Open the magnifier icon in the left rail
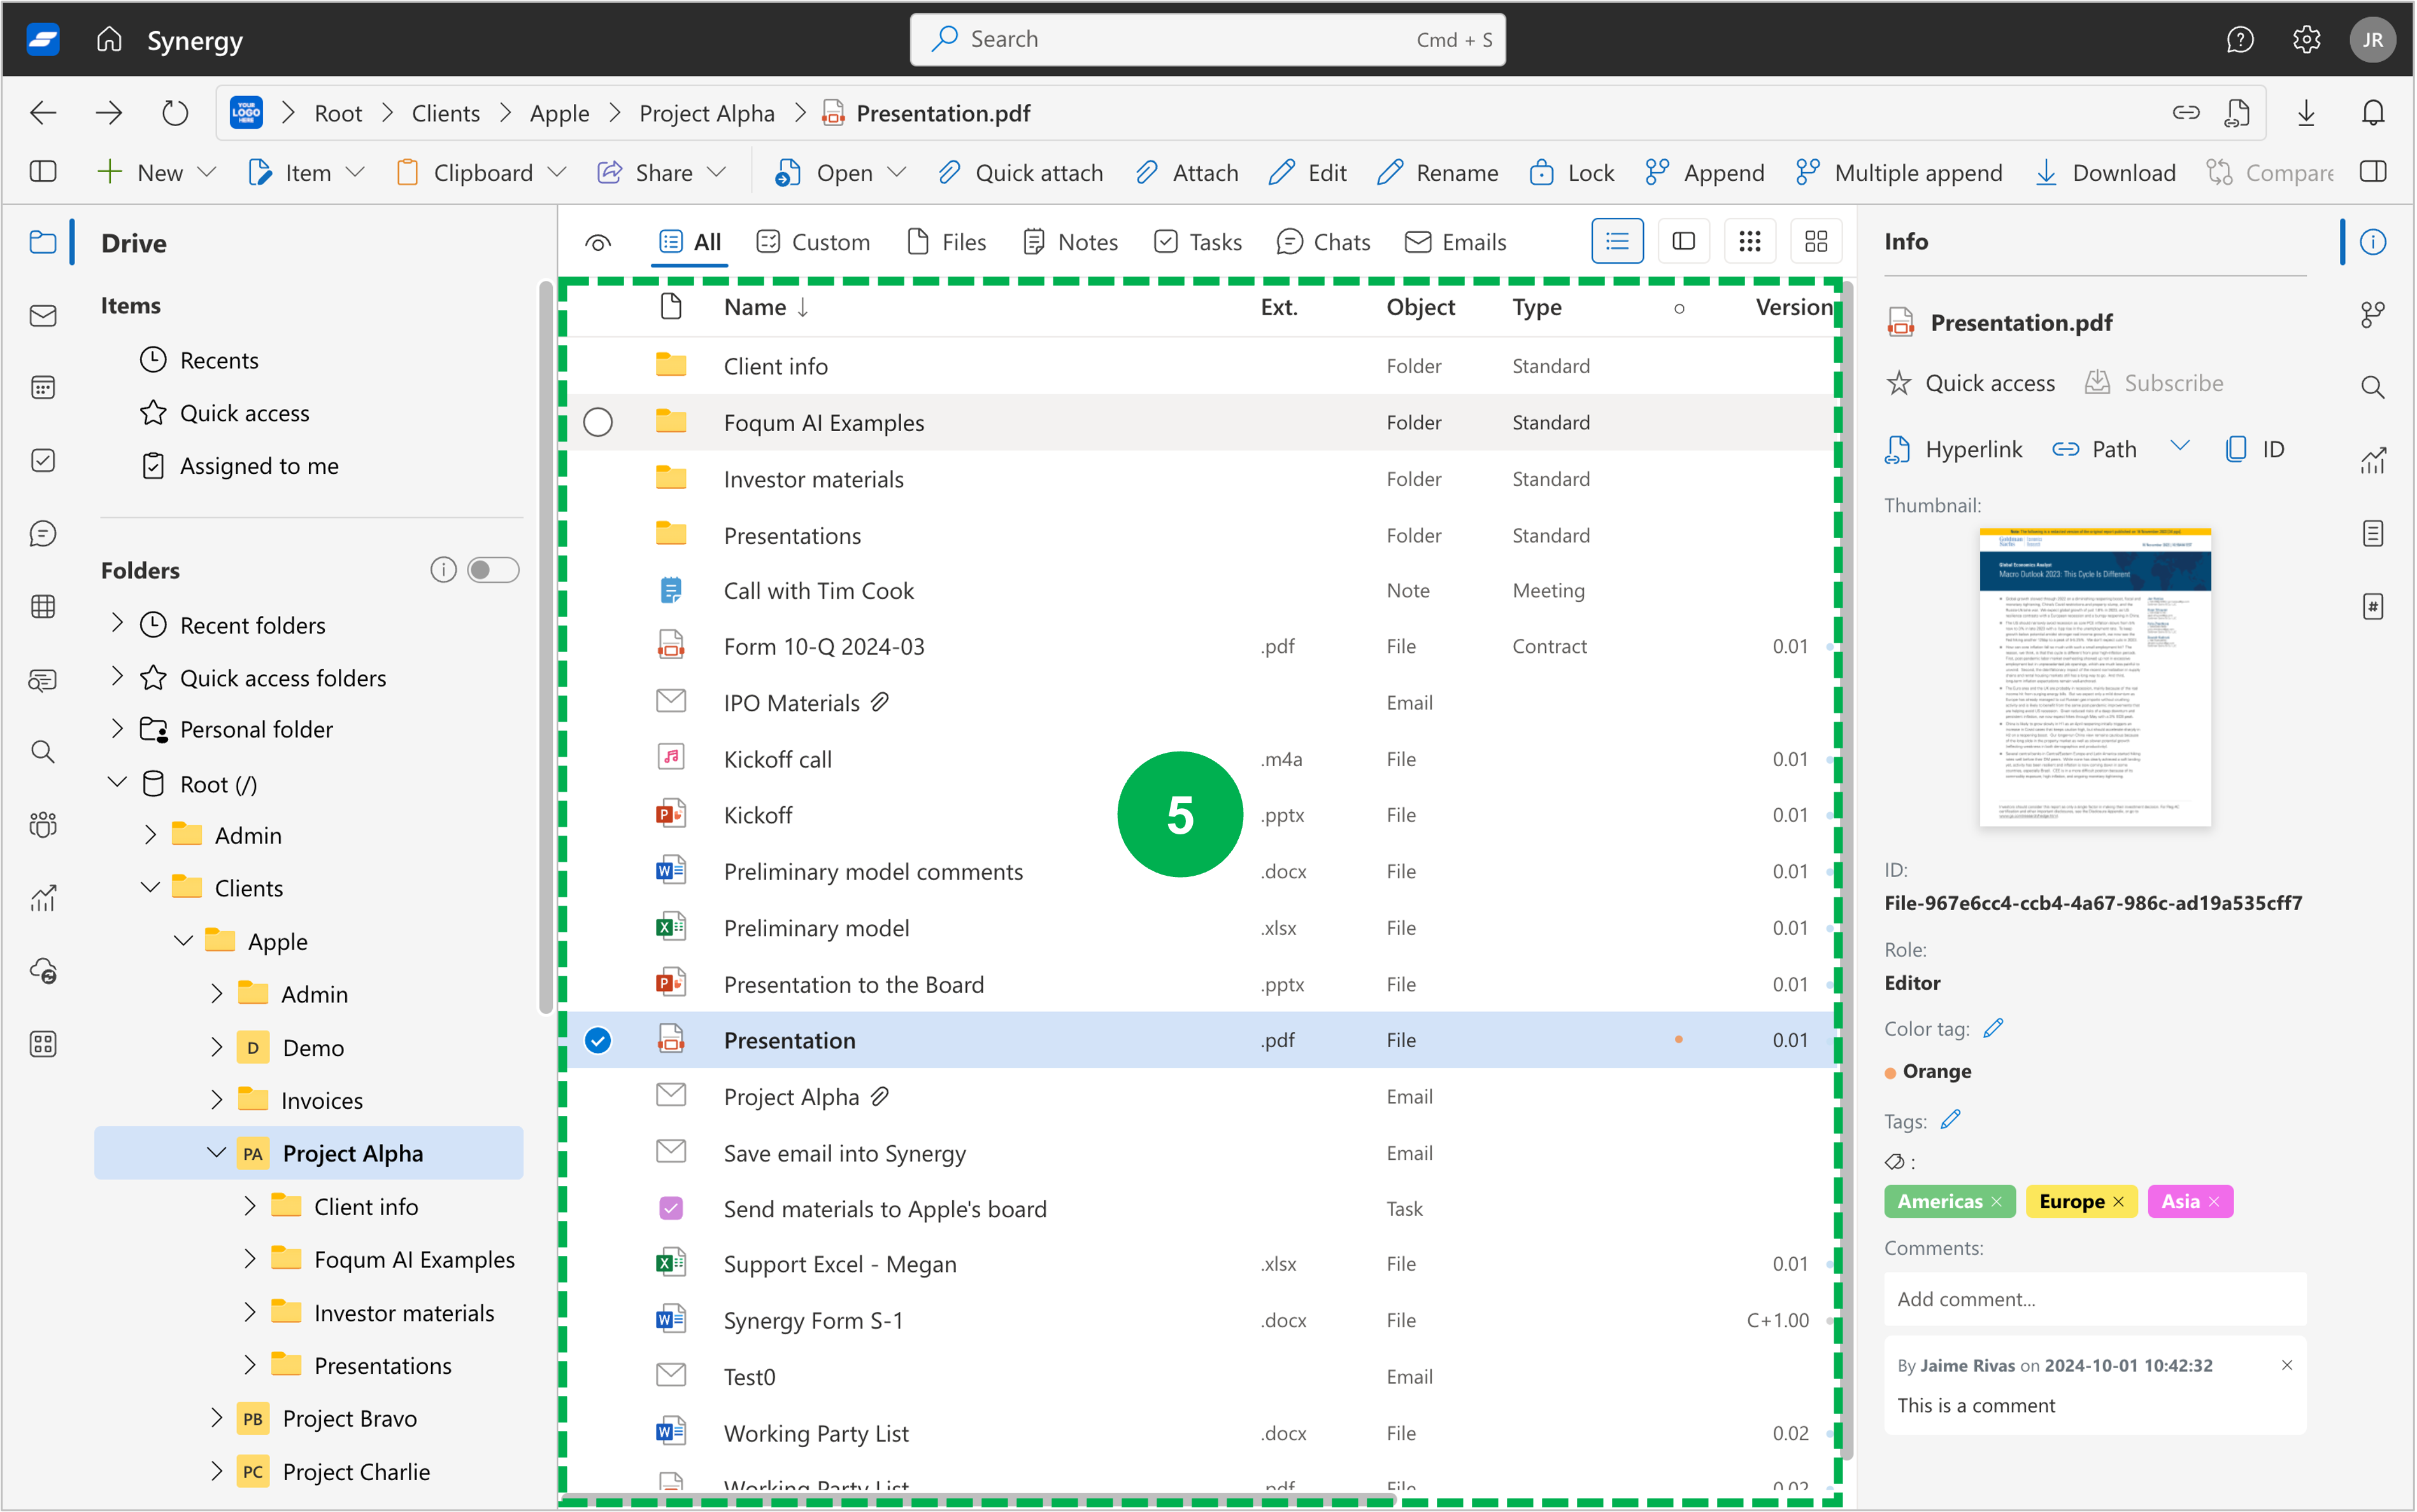 tap(43, 751)
